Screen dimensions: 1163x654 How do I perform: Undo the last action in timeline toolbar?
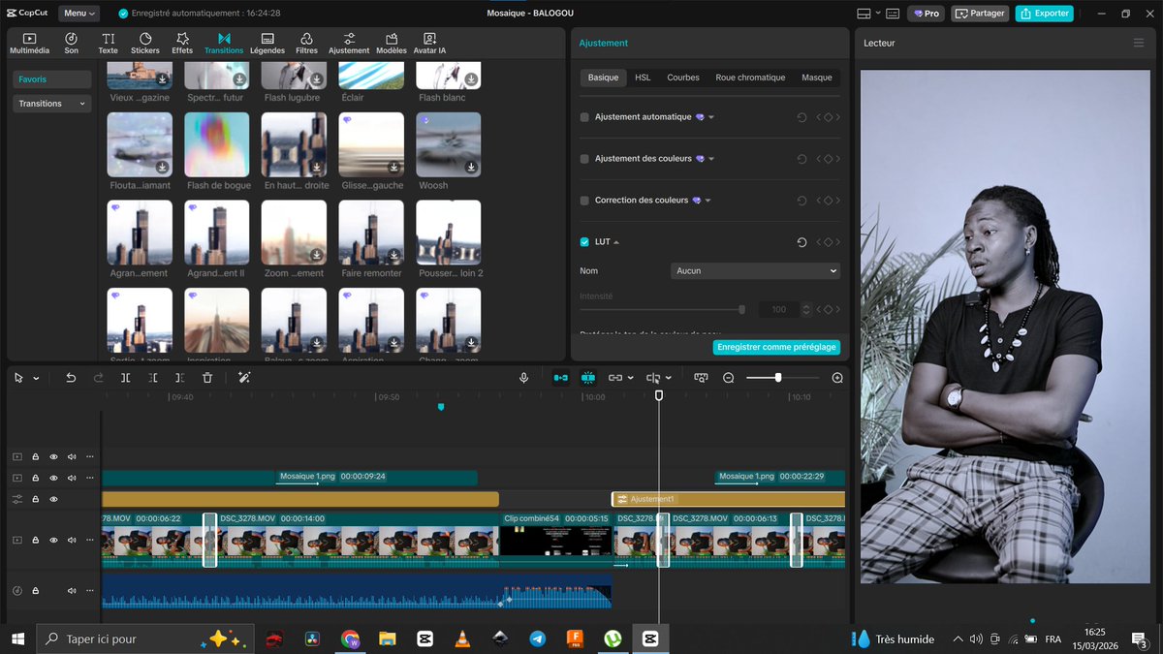coord(71,378)
